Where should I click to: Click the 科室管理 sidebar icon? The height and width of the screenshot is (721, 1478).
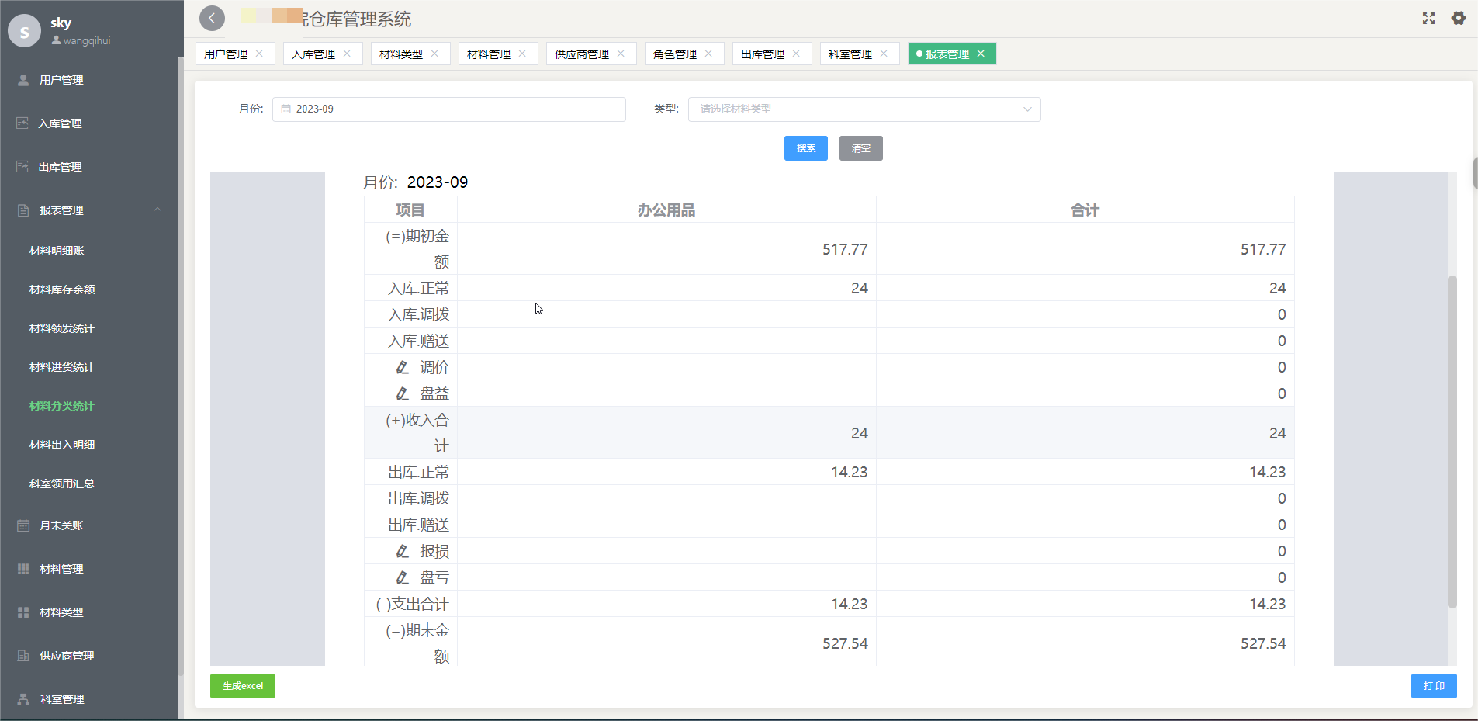click(x=23, y=699)
